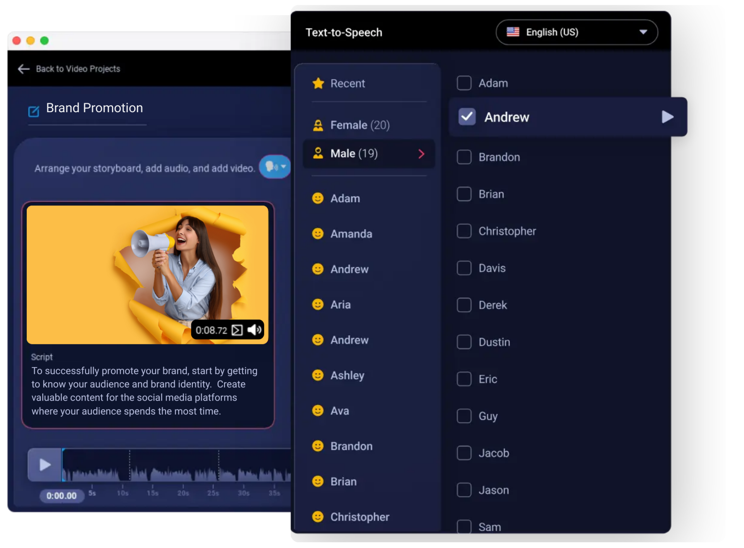The width and height of the screenshot is (744, 548).
Task: Uncheck the Andrew voice checkbox
Action: pyautogui.click(x=467, y=116)
